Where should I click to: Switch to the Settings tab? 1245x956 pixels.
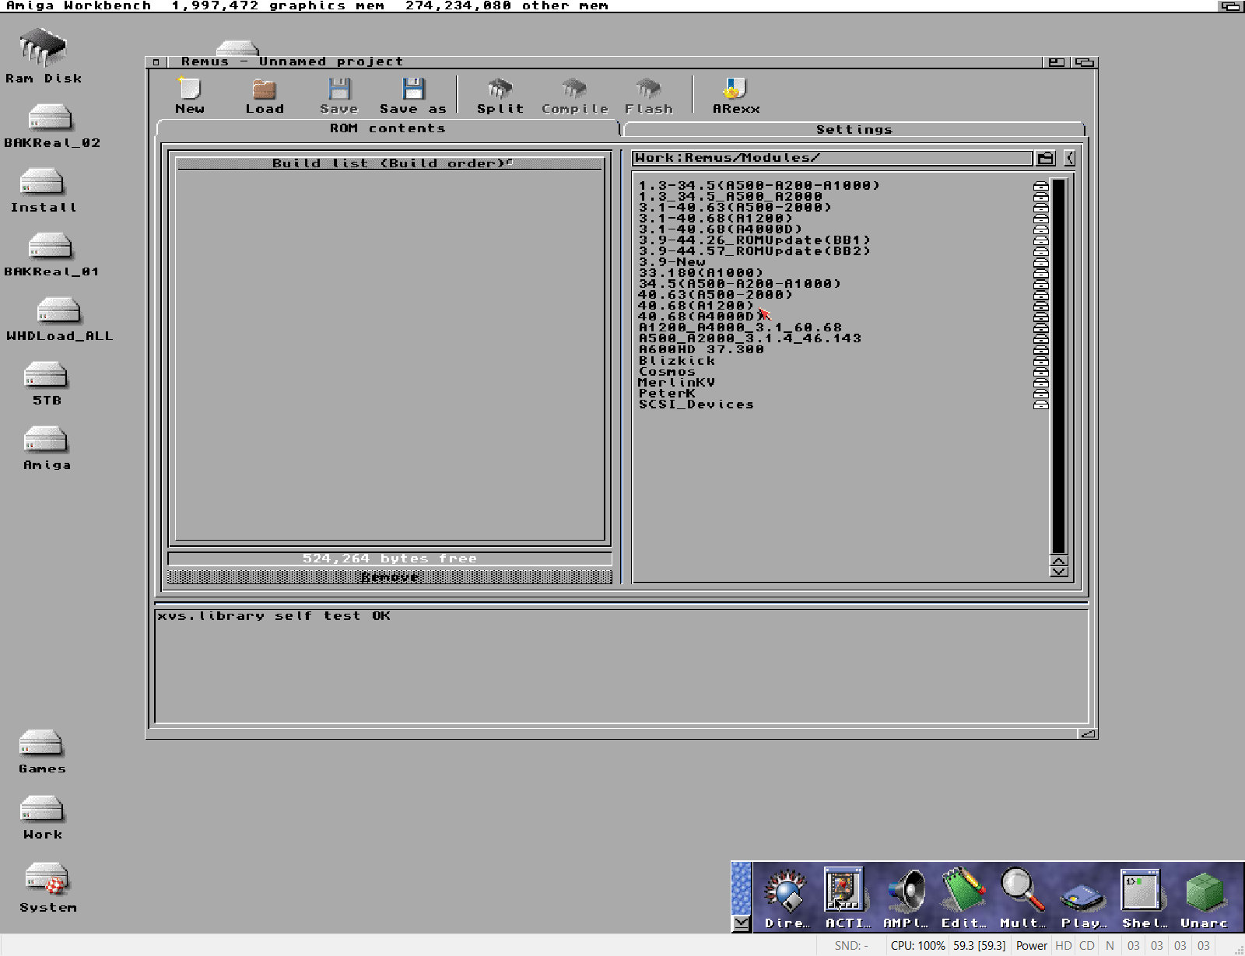[854, 129]
